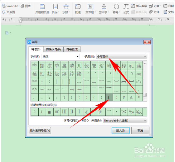Select recent bullet dot symbol
Screen dimensions: 175x162
pos(117,111)
